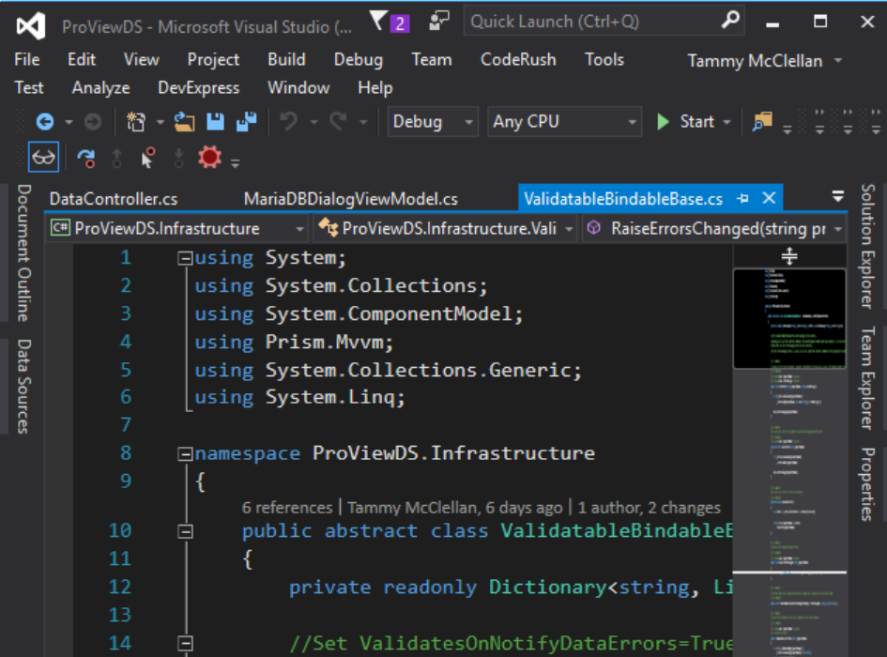This screenshot has width=887, height=657.
Task: Open the document tabs overflow dropdown
Action: coord(838,196)
